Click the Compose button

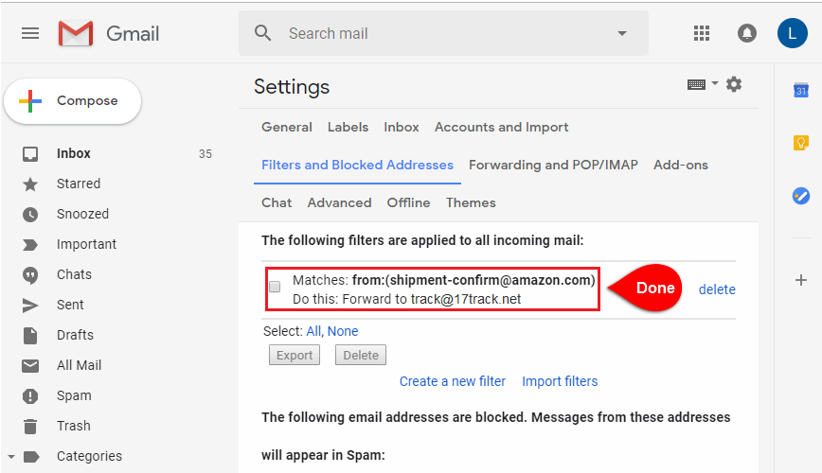(72, 101)
